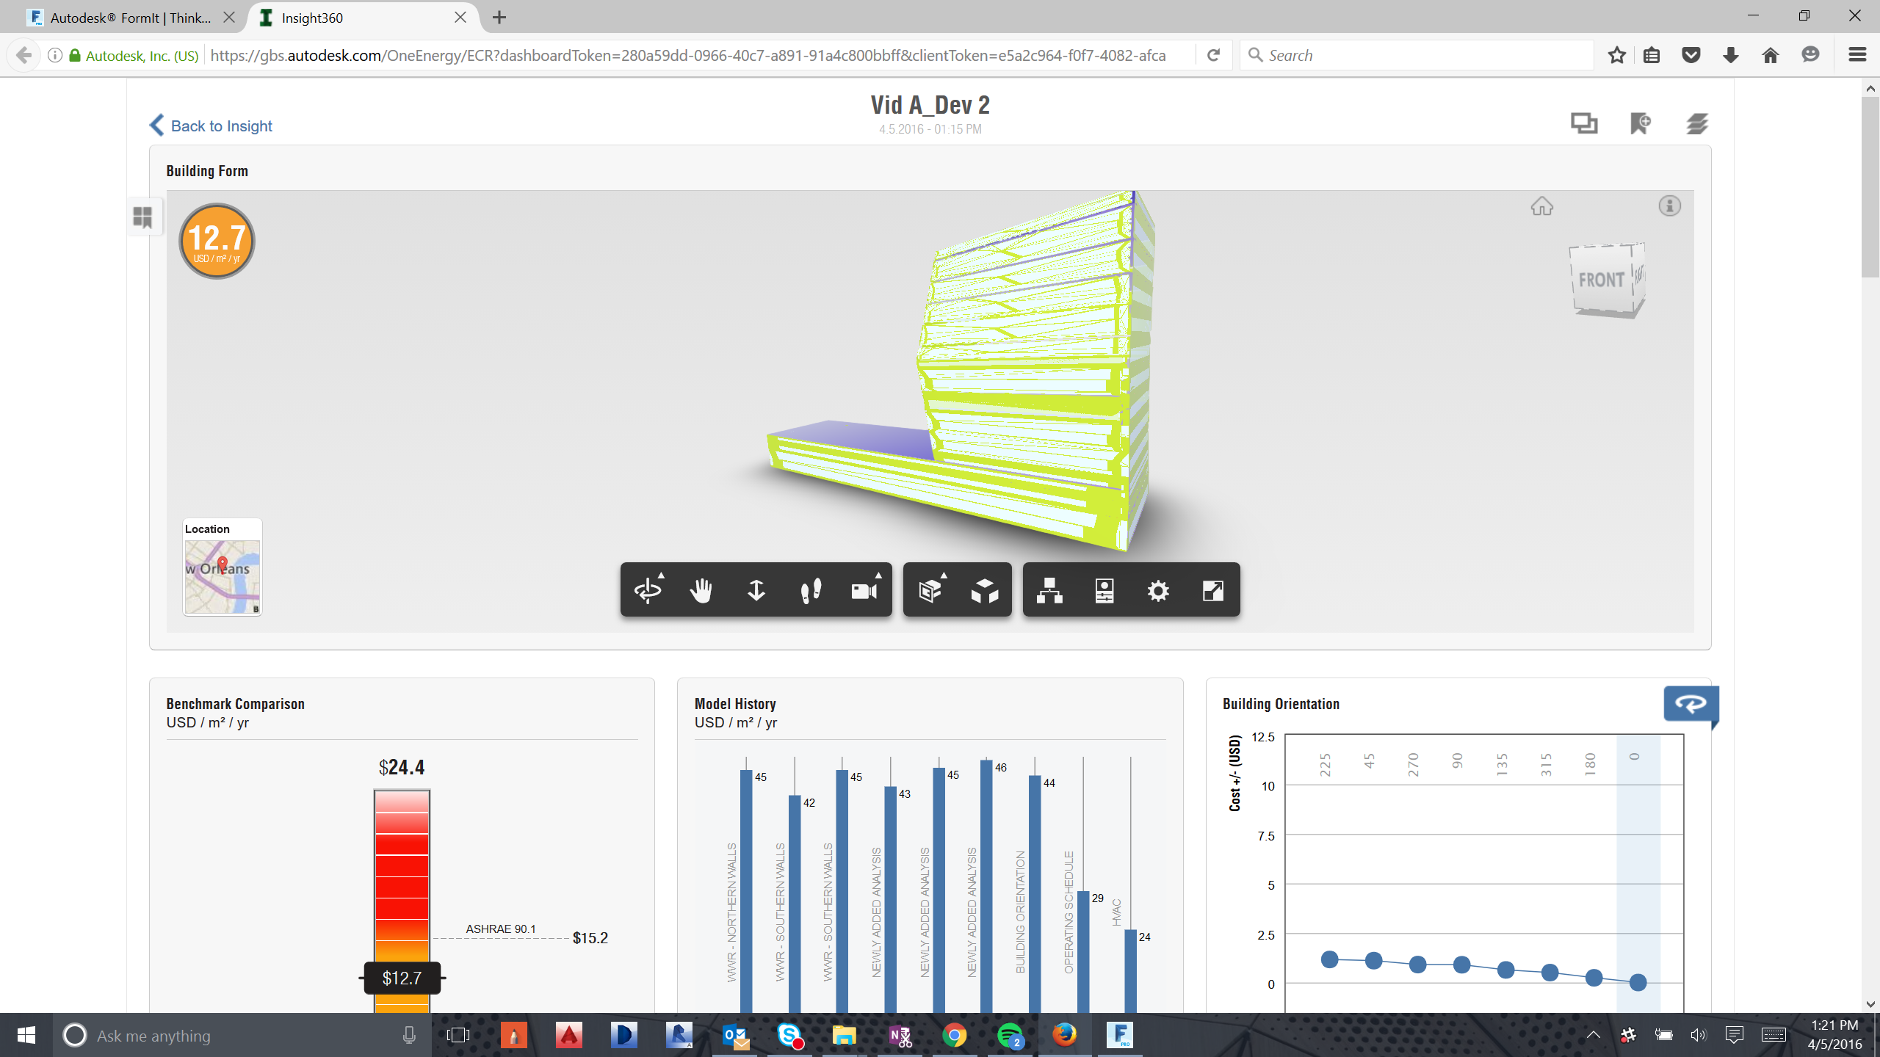The image size is (1880, 1057).
Task: Toggle full screen viewer mode
Action: tap(1212, 590)
